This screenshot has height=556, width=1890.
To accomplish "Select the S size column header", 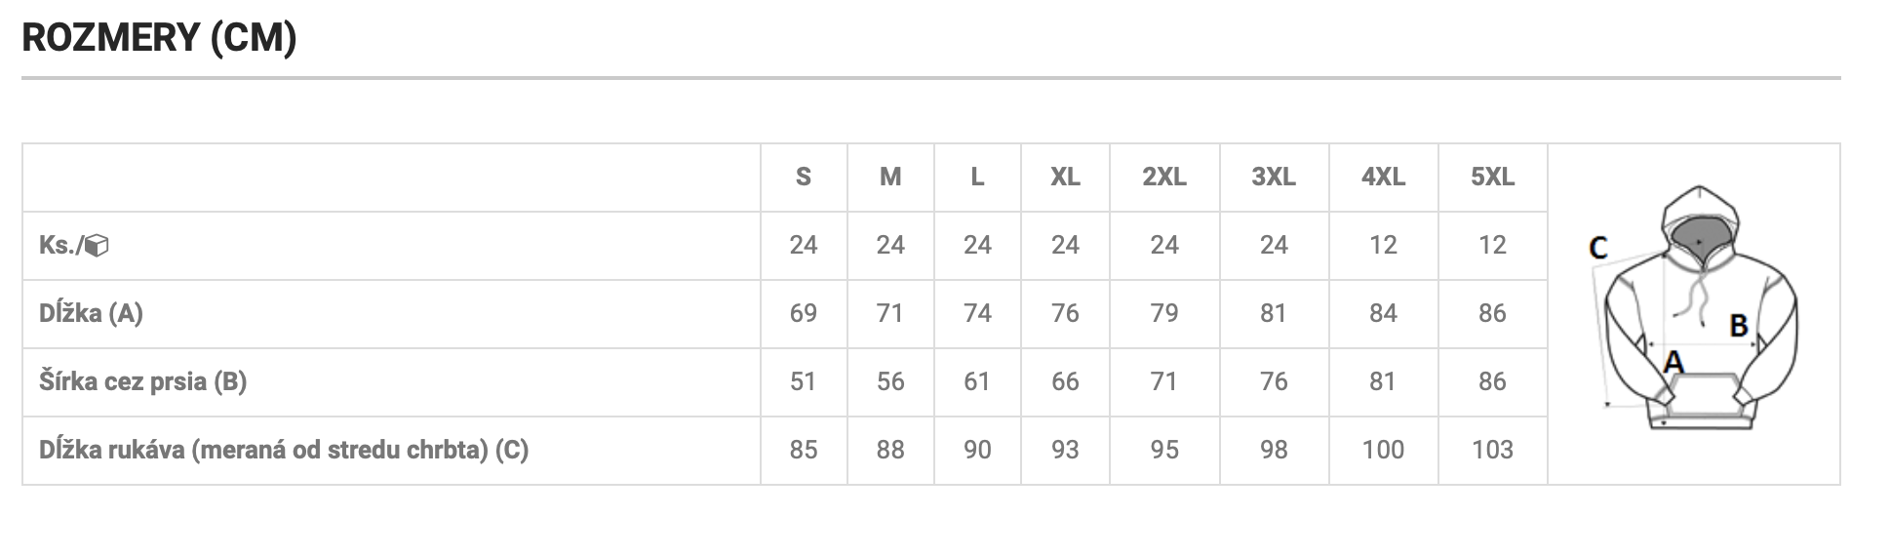I will (804, 178).
